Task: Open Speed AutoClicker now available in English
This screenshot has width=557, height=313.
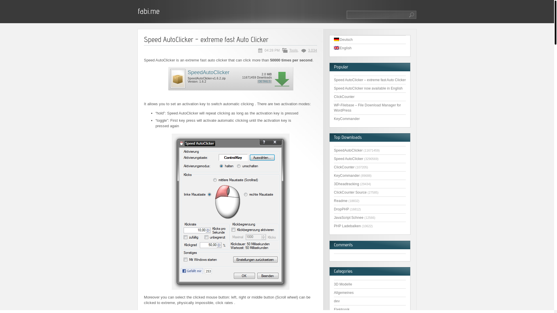Action: [368, 88]
